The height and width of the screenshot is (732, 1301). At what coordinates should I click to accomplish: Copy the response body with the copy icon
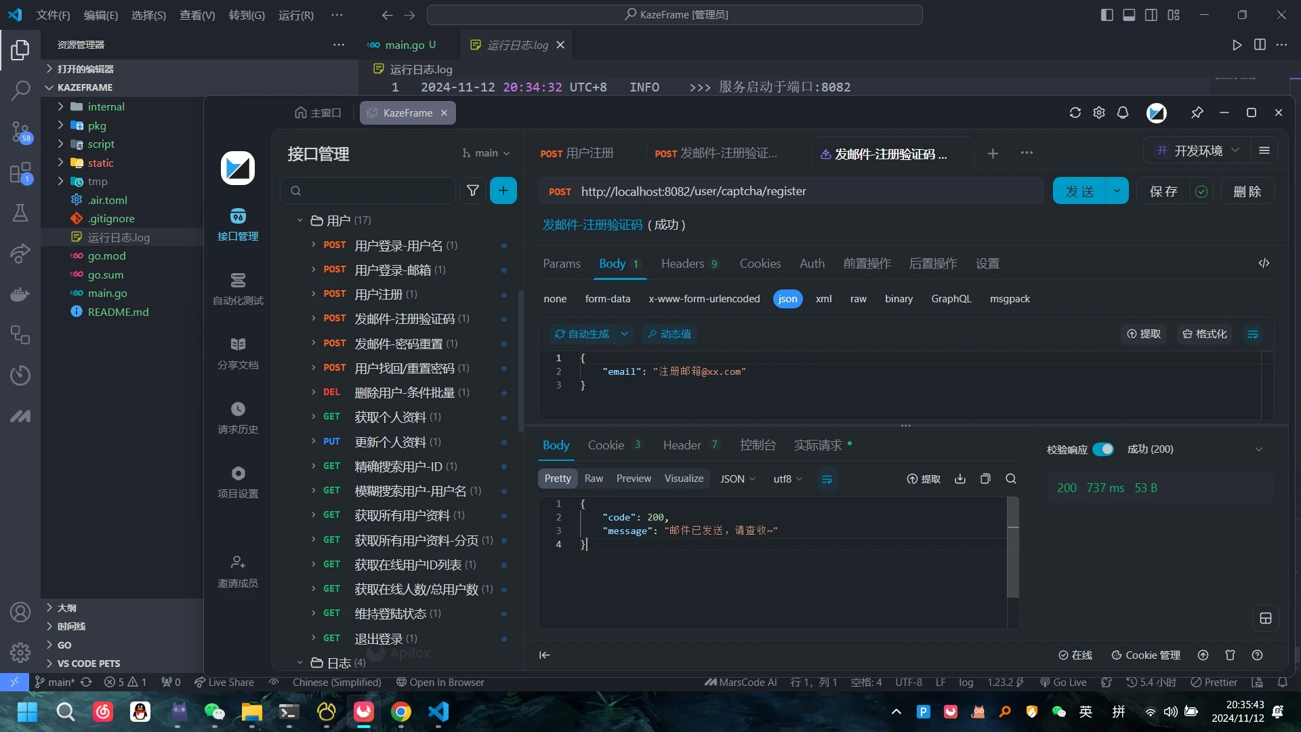[985, 479]
